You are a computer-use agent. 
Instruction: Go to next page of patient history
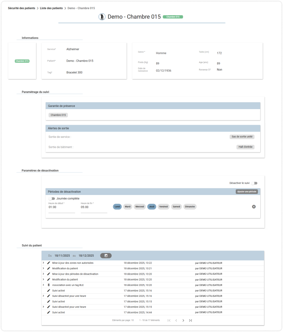click(183, 320)
